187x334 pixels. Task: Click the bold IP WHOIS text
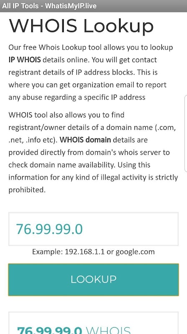point(25,60)
